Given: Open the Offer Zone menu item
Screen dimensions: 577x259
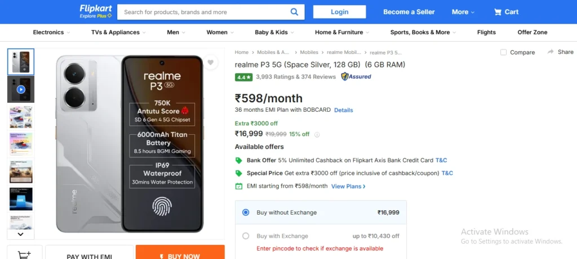Looking at the screenshot, I should (532, 32).
